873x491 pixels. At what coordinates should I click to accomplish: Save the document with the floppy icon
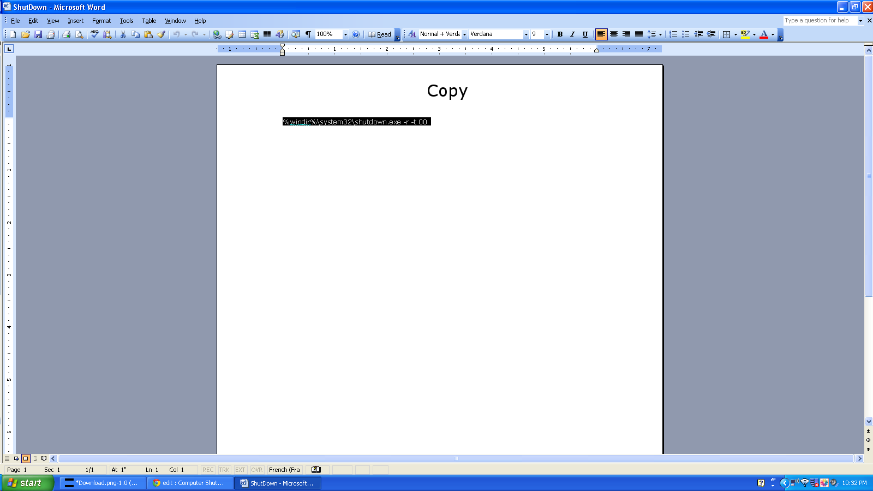[x=38, y=34]
